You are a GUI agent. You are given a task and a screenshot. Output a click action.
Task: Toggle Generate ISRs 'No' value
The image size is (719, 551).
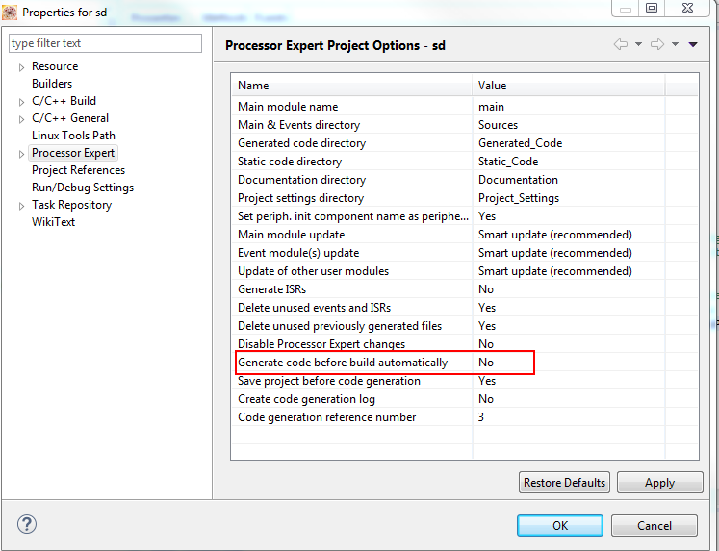[x=569, y=289]
